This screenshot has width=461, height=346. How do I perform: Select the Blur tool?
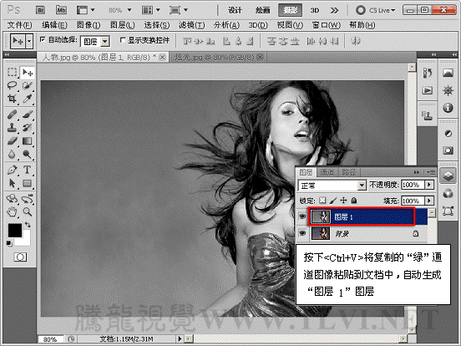pos(12,154)
